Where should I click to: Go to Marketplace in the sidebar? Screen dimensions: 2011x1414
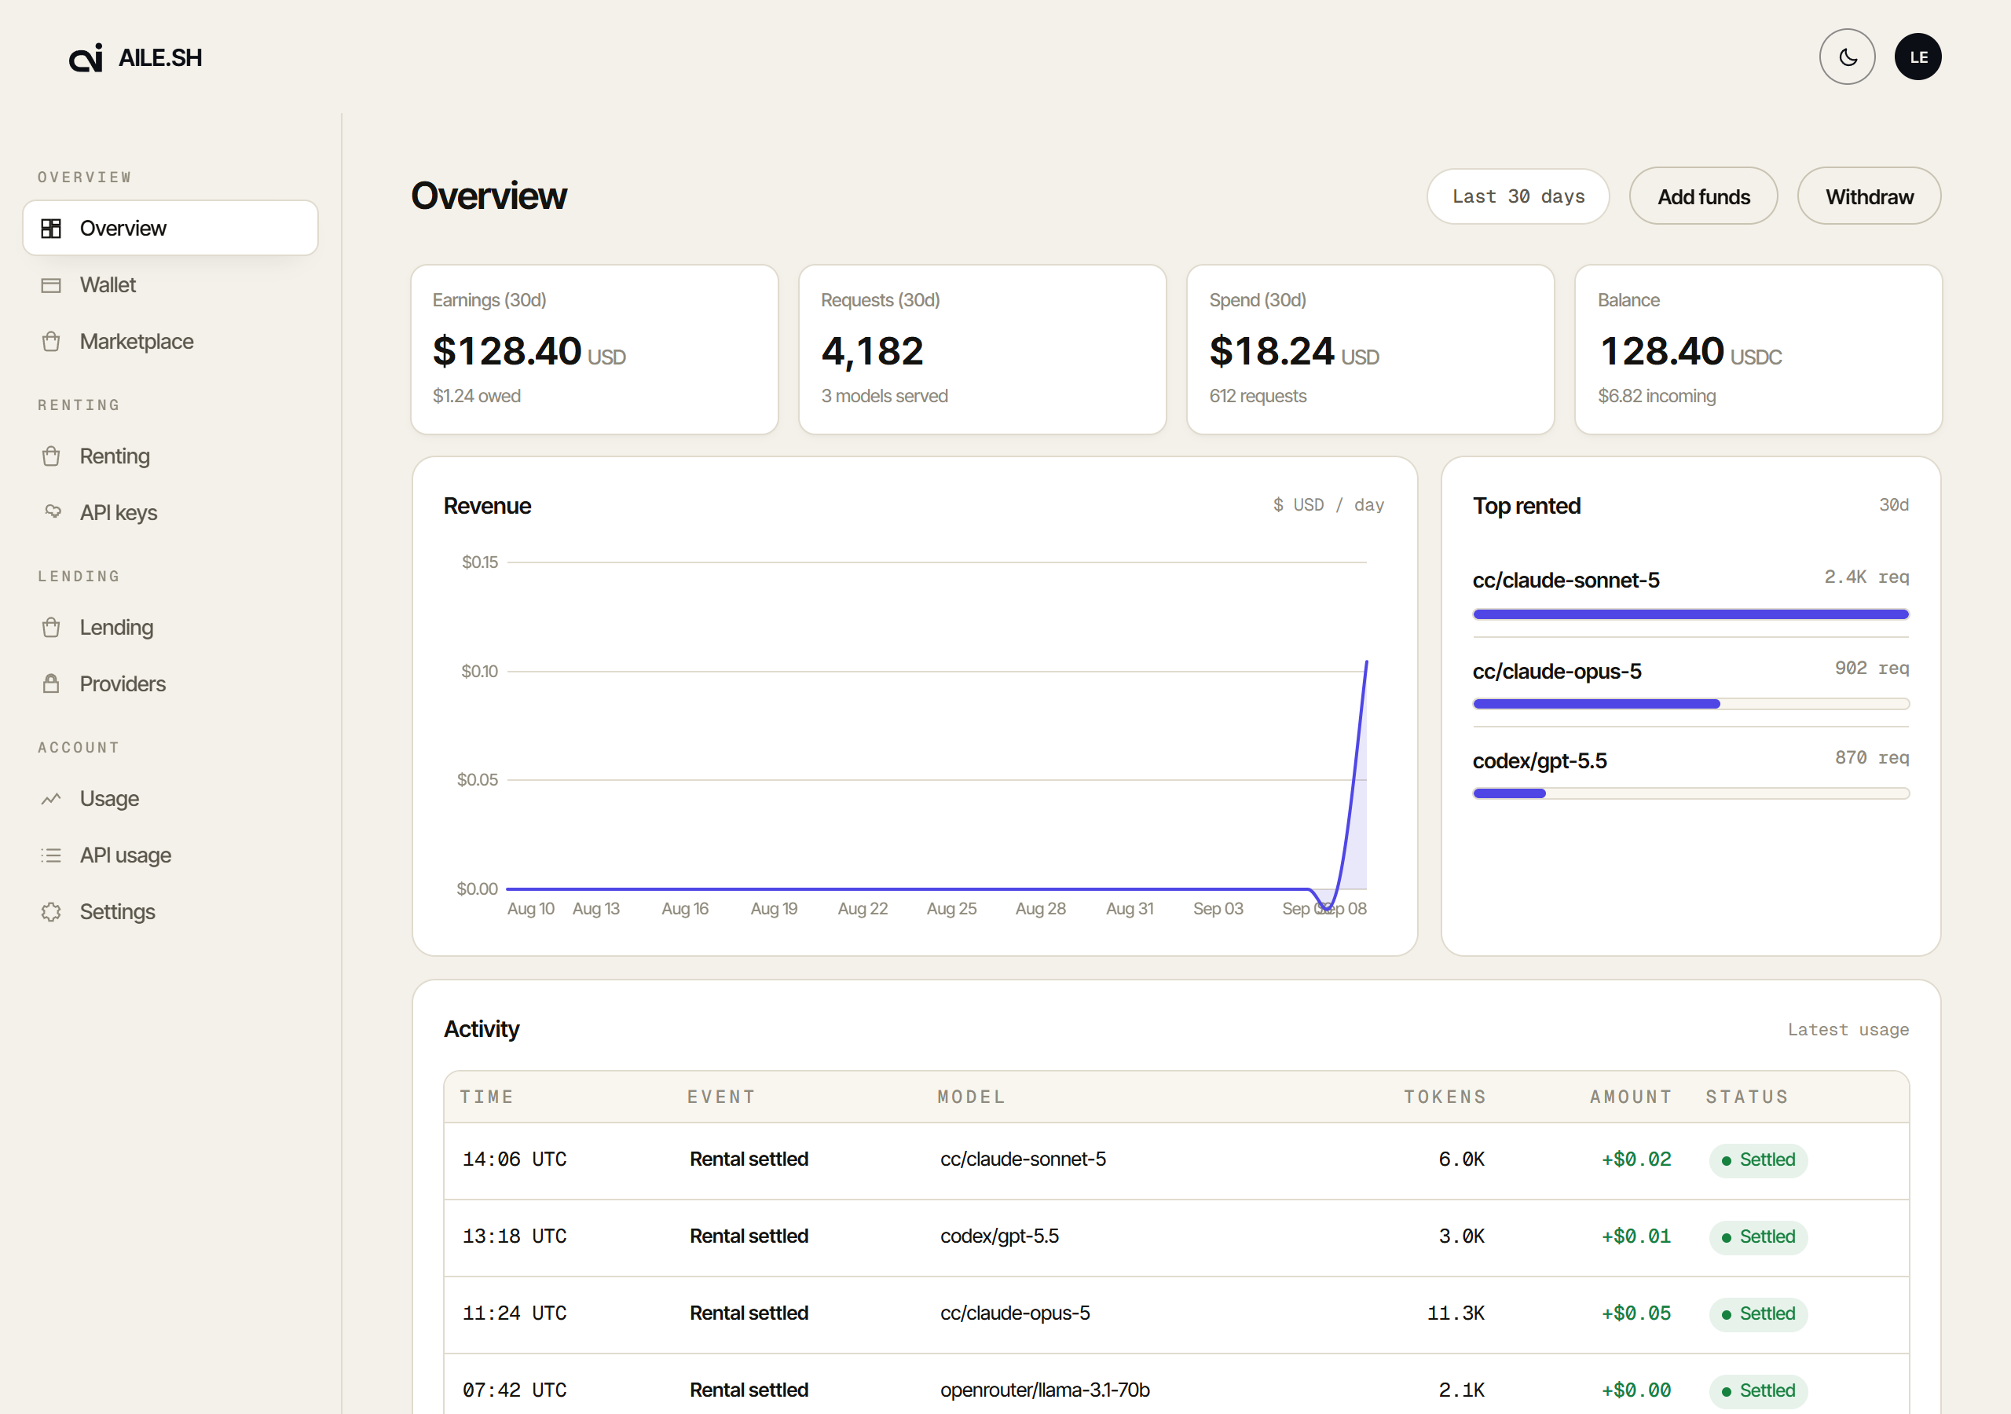click(170, 342)
